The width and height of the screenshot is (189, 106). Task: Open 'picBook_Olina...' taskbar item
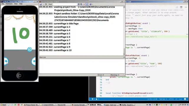(x=95, y=105)
